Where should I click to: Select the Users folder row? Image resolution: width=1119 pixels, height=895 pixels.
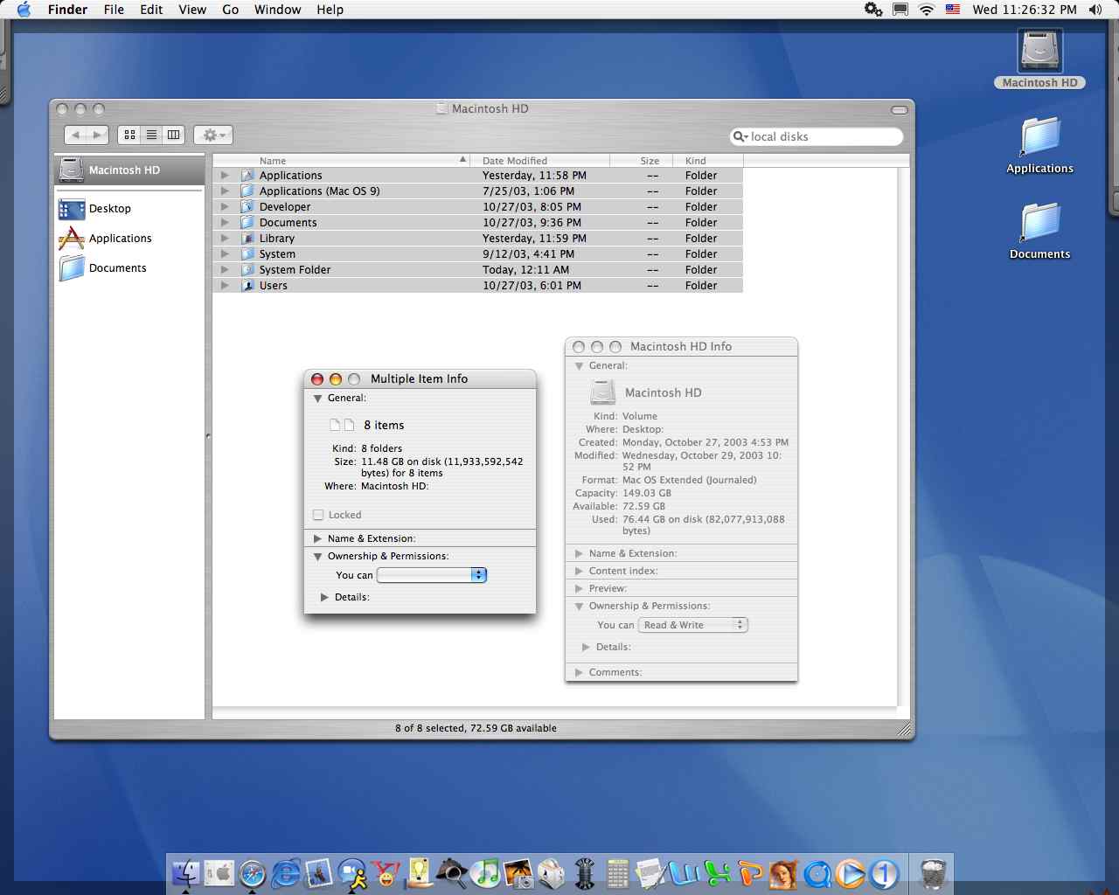point(478,286)
